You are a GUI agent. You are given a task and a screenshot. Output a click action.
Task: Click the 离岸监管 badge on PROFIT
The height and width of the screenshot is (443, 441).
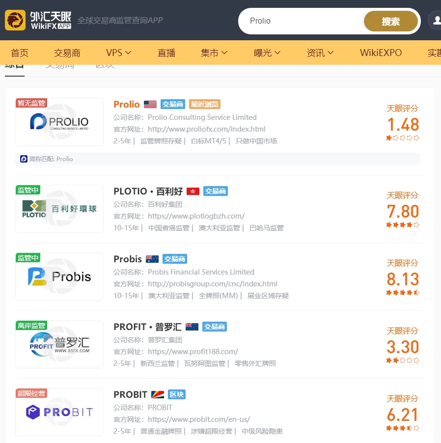(x=31, y=325)
